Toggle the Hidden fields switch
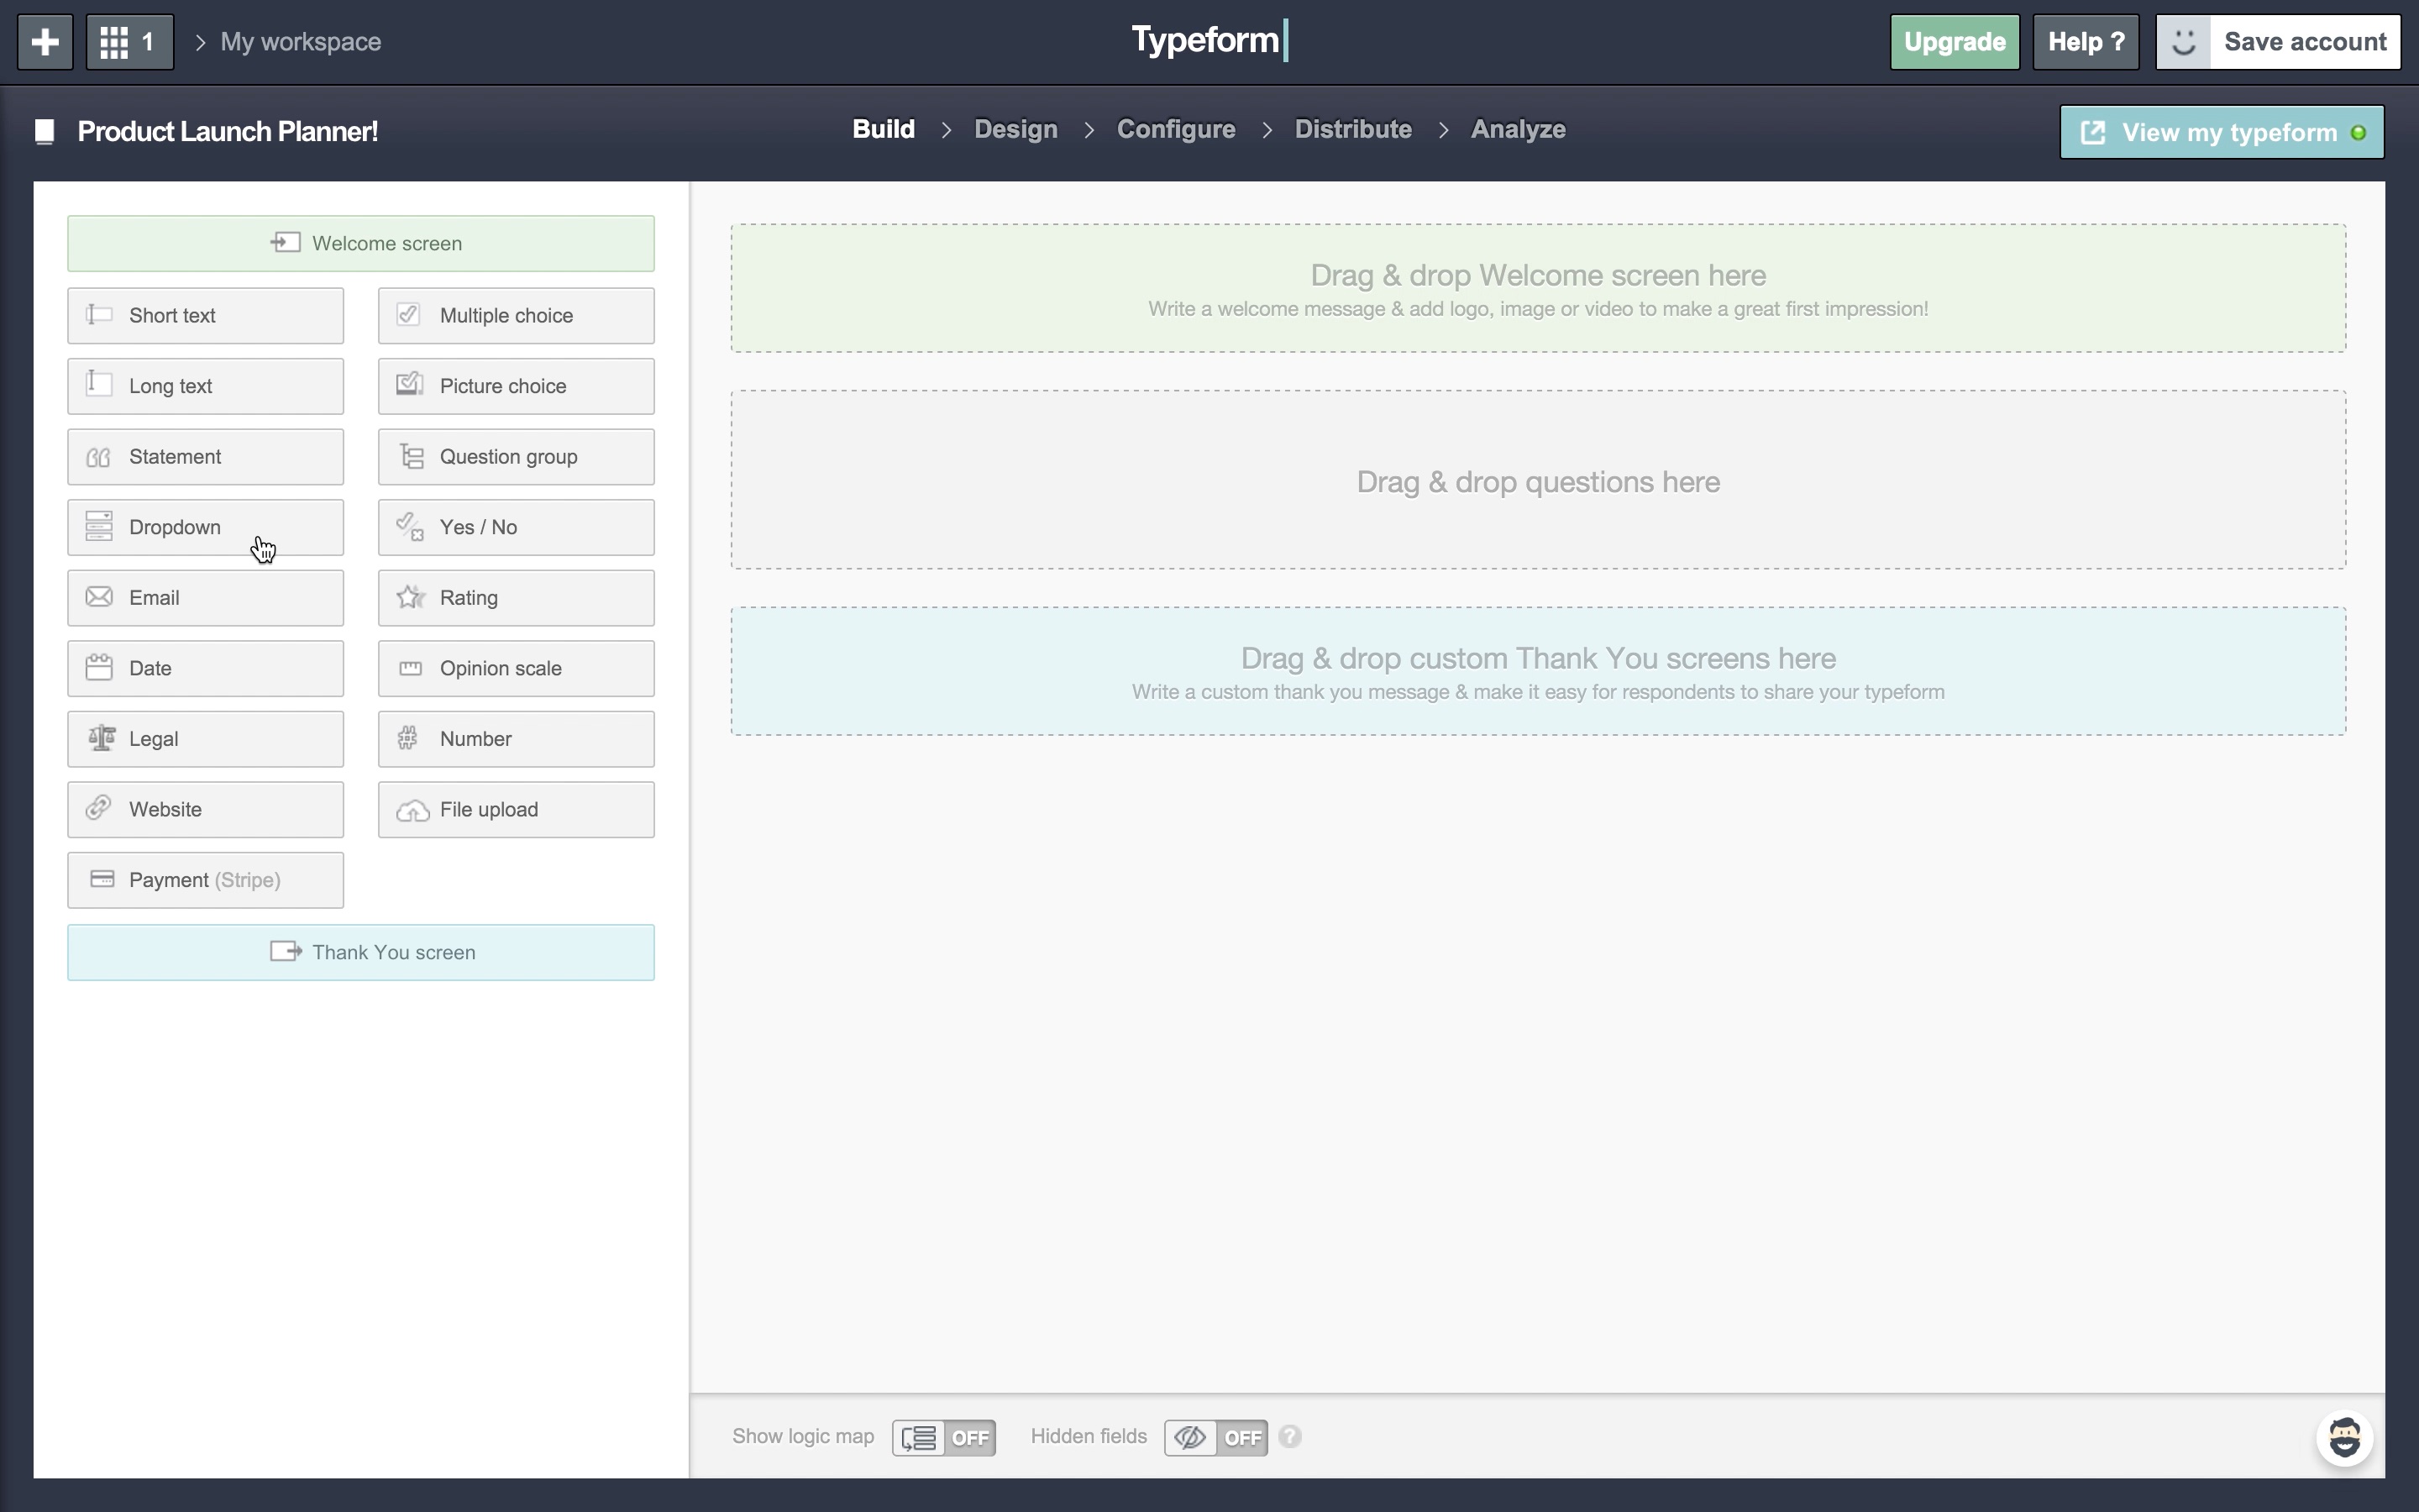This screenshot has height=1512, width=2419. pyautogui.click(x=1215, y=1438)
